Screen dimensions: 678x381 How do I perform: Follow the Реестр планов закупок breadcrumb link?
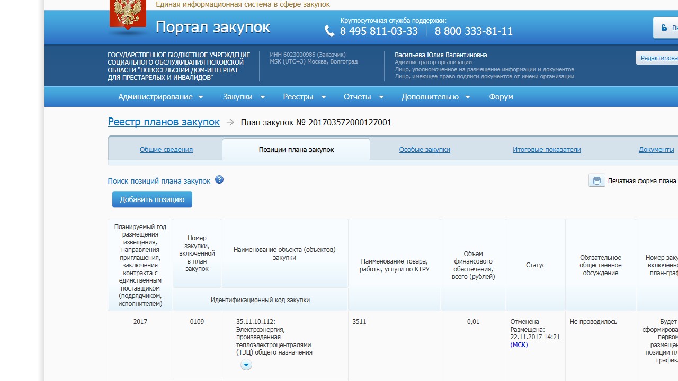tap(164, 122)
